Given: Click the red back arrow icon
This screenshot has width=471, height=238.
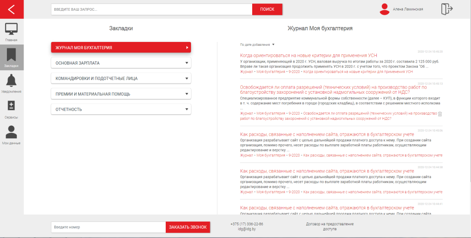Looking at the screenshot, I should click(x=12, y=9).
